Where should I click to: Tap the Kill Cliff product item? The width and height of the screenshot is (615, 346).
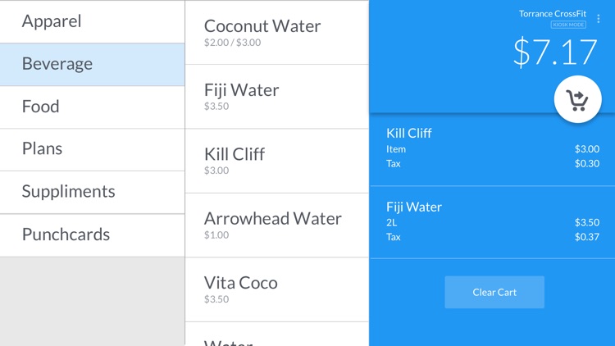point(276,161)
